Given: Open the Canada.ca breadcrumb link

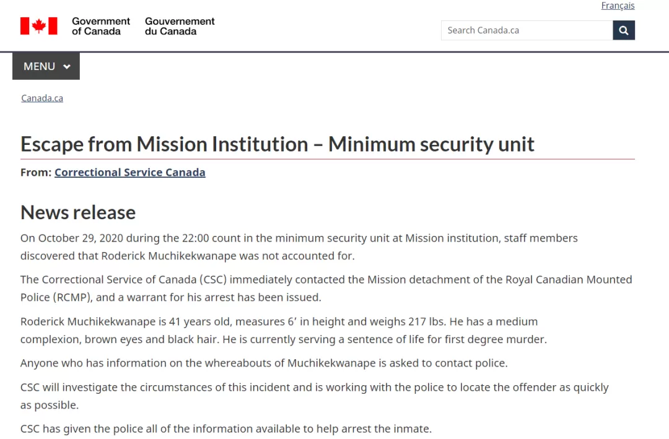Looking at the screenshot, I should click(x=42, y=98).
